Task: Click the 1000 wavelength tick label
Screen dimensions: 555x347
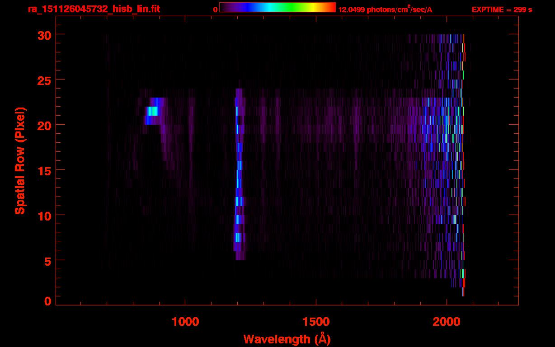Action: (x=185, y=322)
